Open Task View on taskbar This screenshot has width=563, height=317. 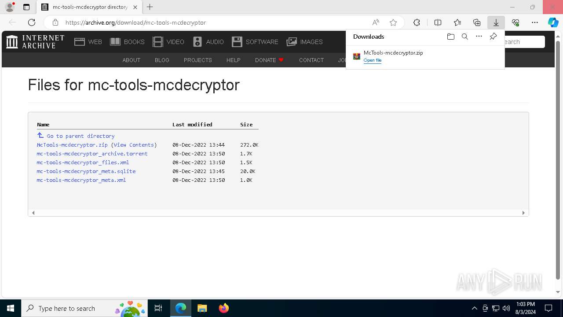158,308
